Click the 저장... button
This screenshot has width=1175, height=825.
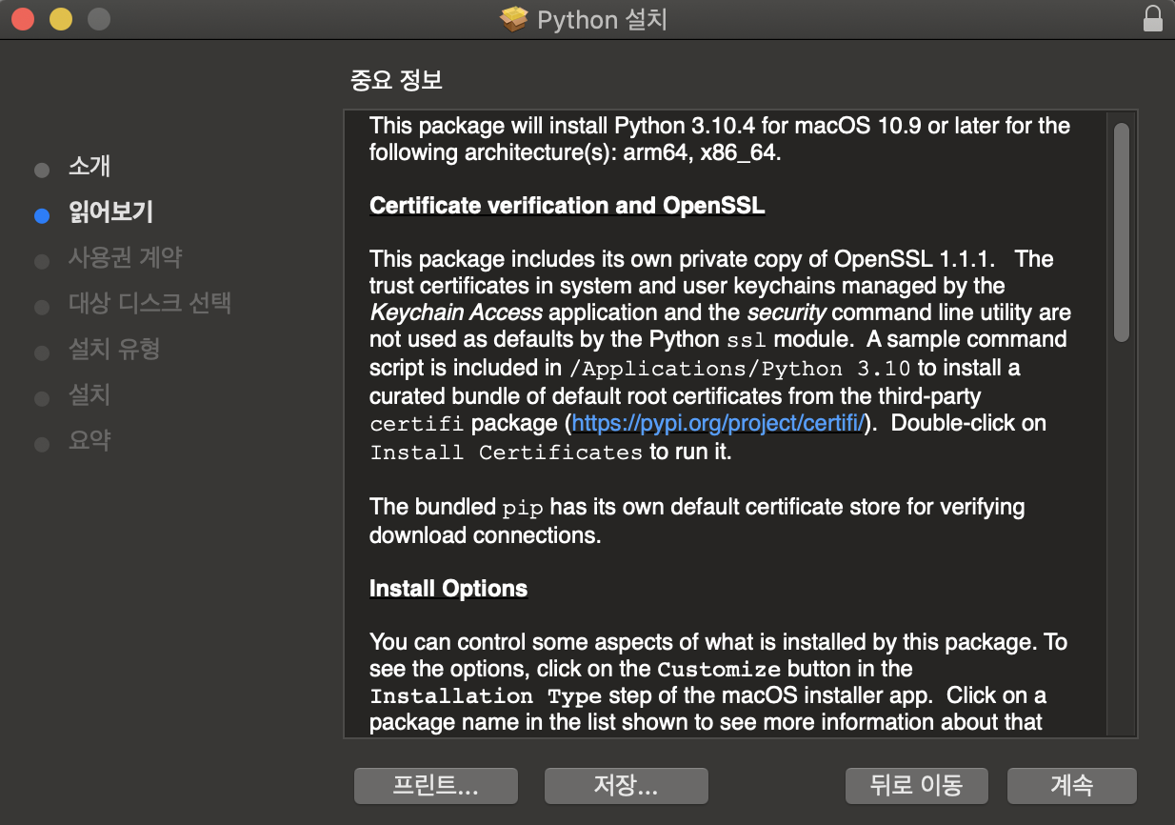tap(626, 786)
